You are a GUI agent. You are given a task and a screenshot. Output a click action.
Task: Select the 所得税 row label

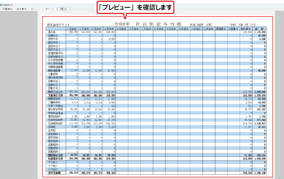pos(52,127)
